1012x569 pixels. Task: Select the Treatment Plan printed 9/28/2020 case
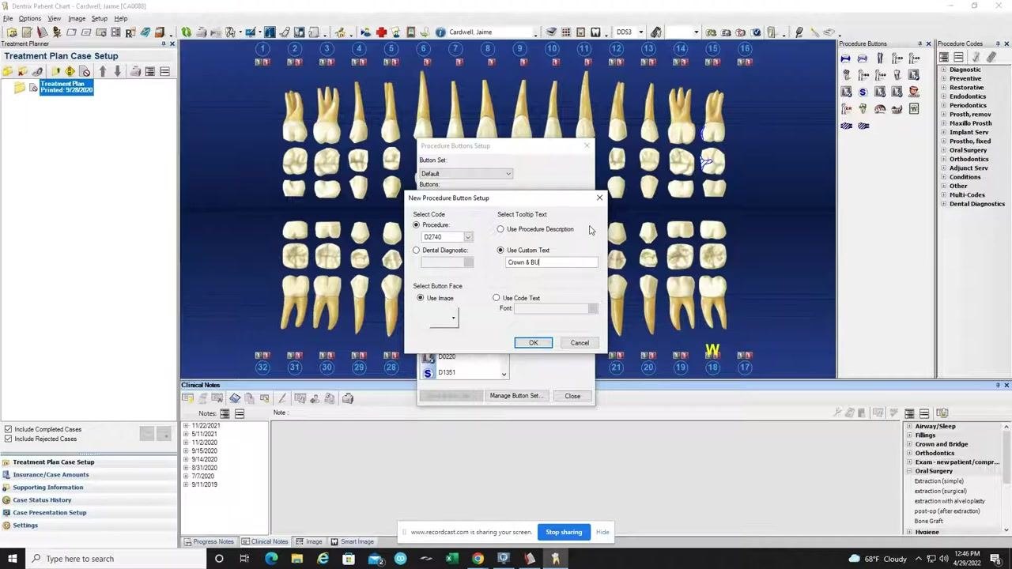[x=66, y=87]
